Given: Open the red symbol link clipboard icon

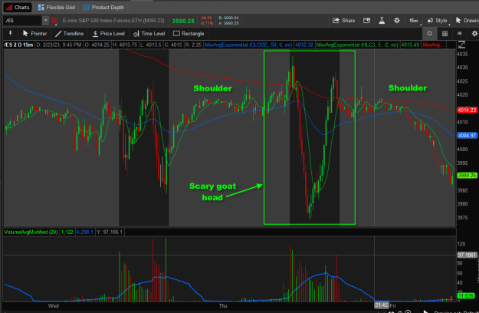Looking at the screenshot, I should coord(54,21).
